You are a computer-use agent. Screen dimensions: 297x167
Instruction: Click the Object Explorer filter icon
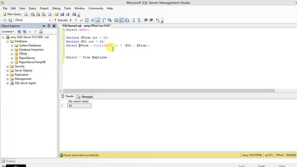point(35,32)
